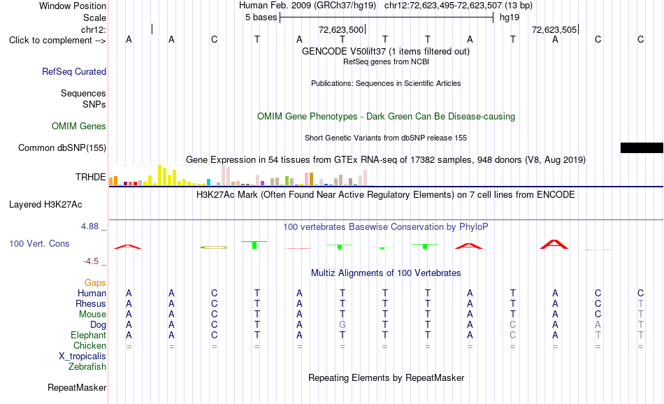The image size is (664, 404).
Task: Select the Elephant alignment row label
Action: coord(89,335)
